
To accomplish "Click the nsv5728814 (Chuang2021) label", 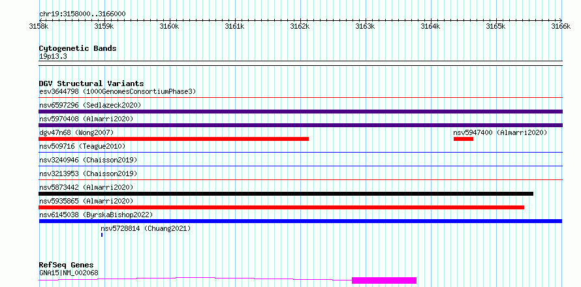I will point(146,228).
